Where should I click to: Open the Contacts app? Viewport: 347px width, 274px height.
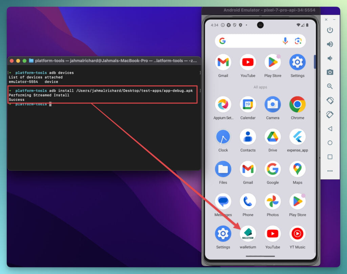248,137
